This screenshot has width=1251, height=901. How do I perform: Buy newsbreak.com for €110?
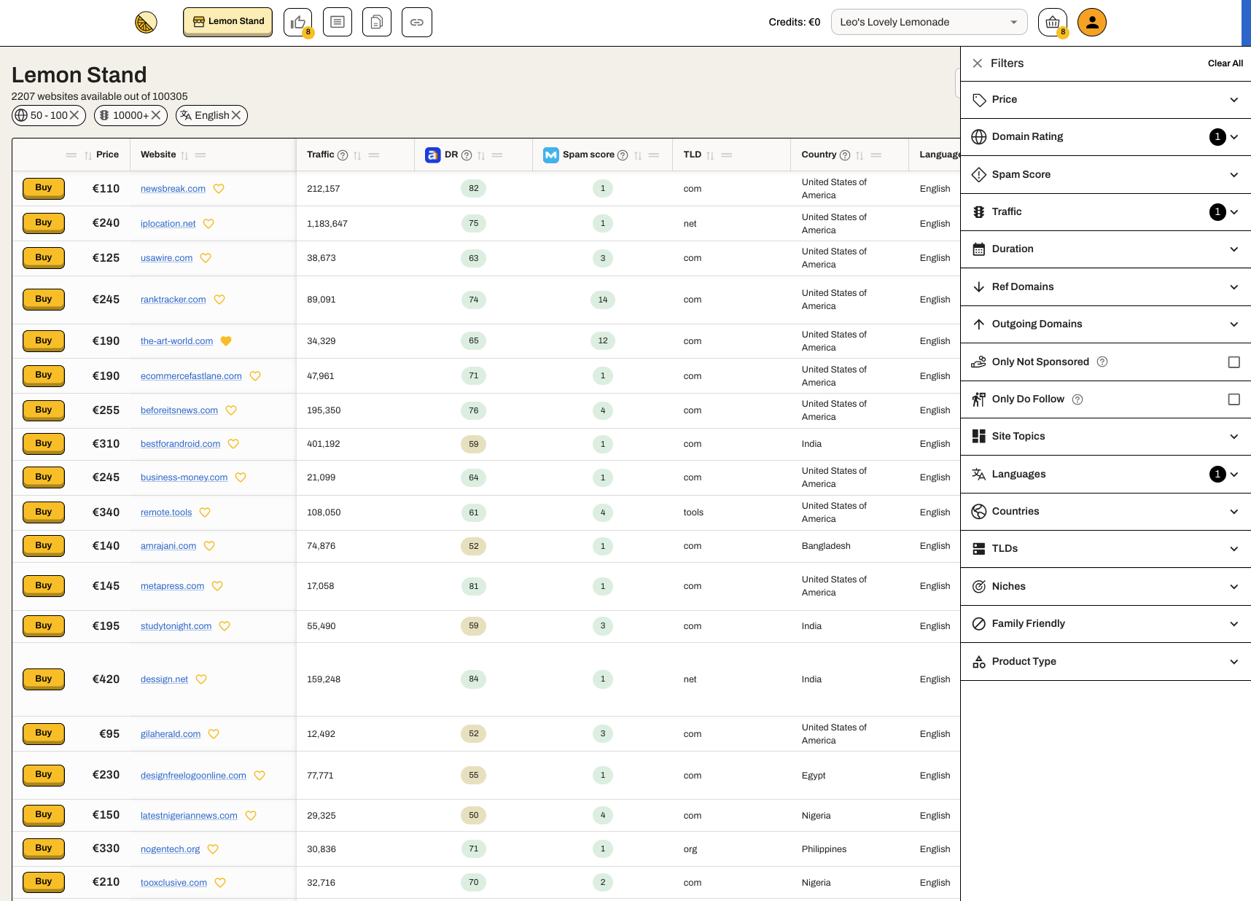(44, 188)
